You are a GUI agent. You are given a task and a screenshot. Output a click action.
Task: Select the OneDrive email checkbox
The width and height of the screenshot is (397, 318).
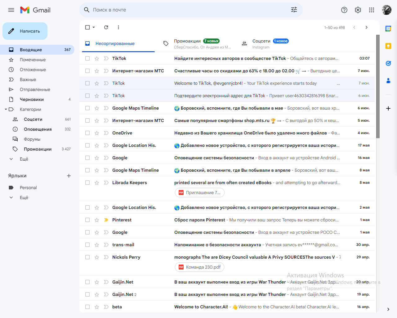pyautogui.click(x=87, y=133)
